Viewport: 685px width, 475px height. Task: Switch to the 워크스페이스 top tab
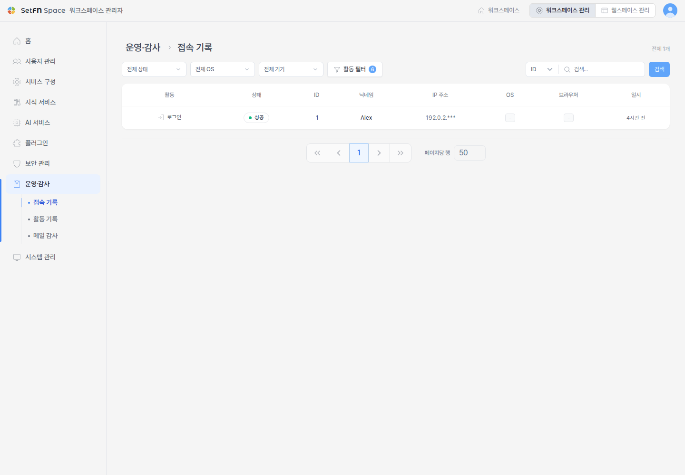[x=499, y=10]
